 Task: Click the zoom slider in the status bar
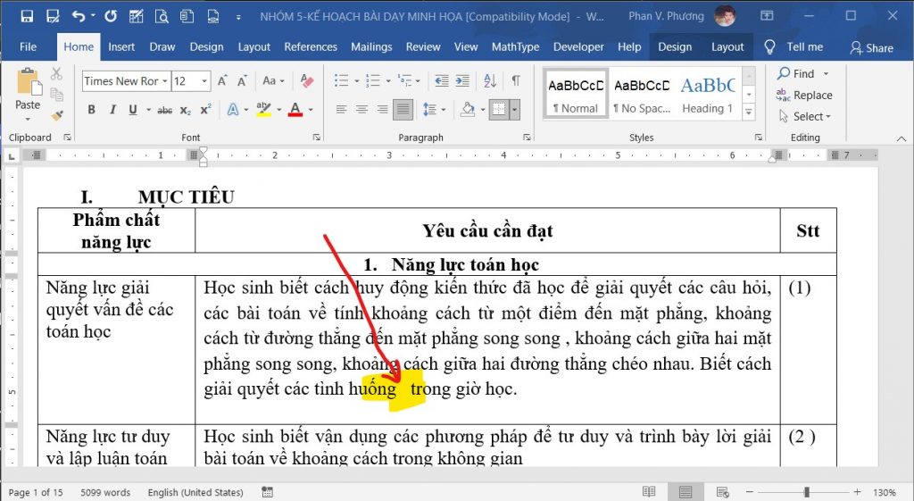click(x=807, y=492)
